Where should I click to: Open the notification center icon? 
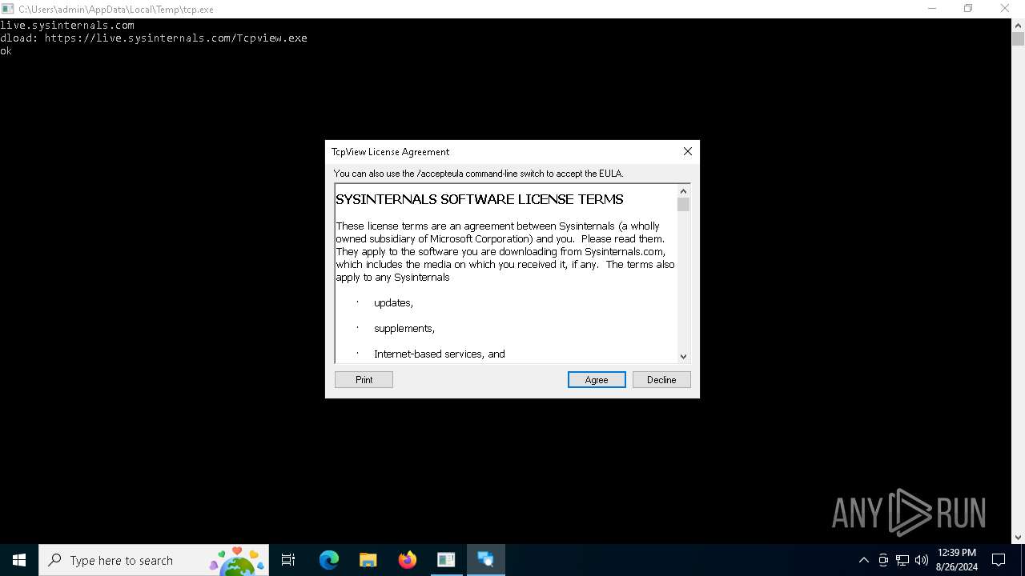click(x=999, y=560)
